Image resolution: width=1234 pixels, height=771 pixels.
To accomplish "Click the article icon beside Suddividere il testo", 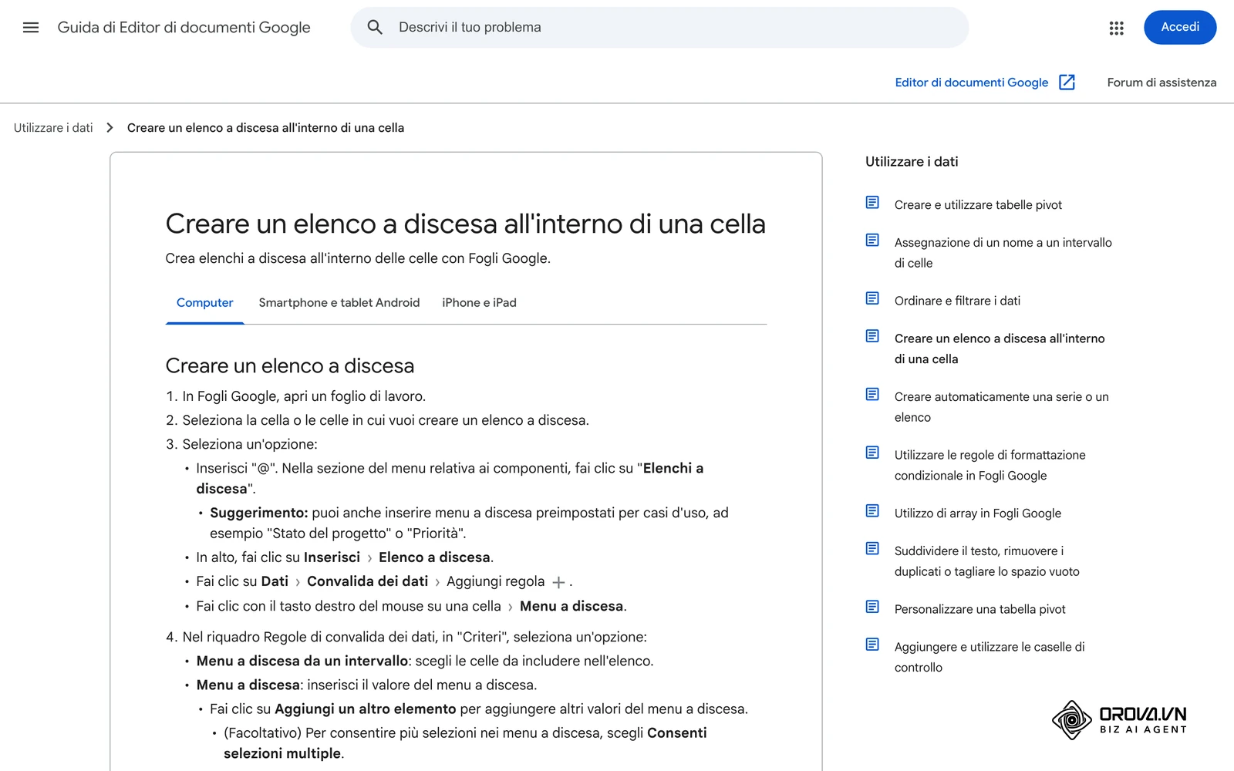I will (872, 549).
